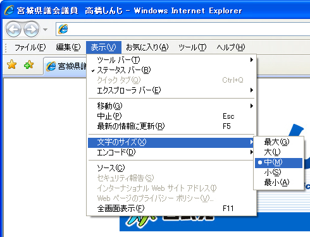Open the ヘルプ(H) menu
The image size is (310, 237).
click(231, 47)
